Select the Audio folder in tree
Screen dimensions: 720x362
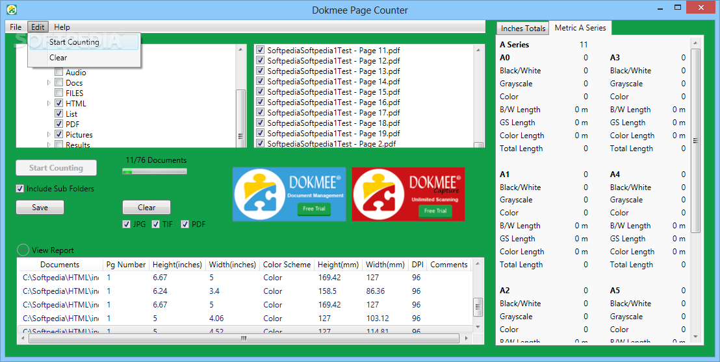(76, 73)
